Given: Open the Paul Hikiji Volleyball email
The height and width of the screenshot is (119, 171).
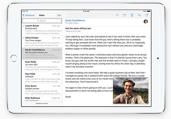Looking at the screenshot, I should 42,78.
